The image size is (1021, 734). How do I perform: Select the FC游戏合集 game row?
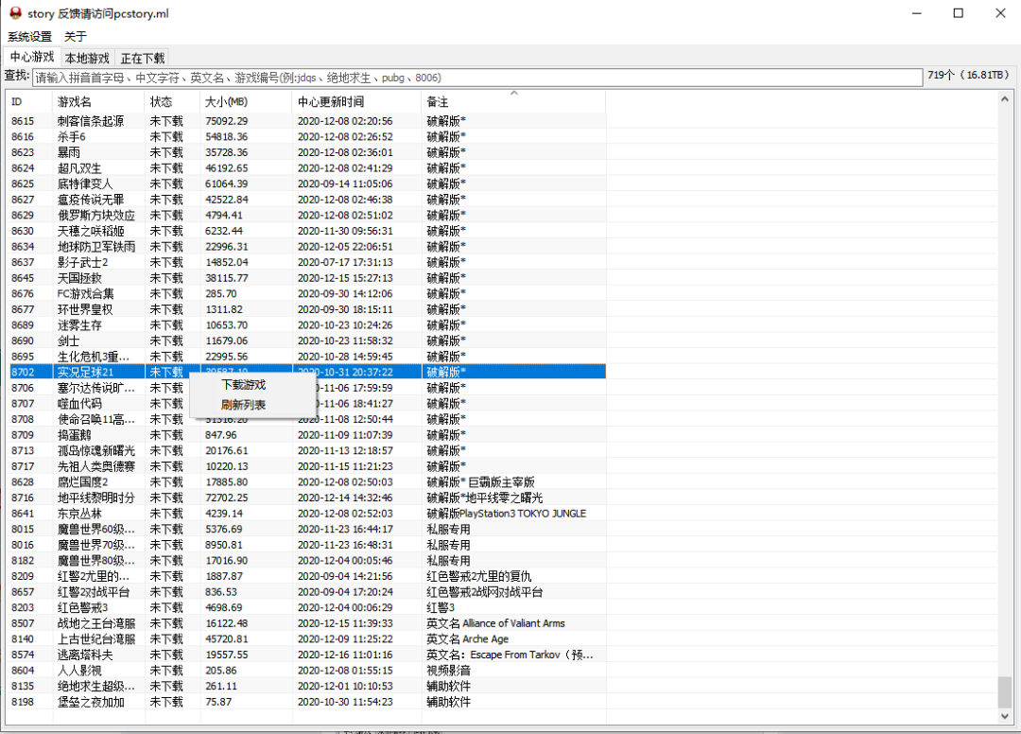click(x=306, y=293)
